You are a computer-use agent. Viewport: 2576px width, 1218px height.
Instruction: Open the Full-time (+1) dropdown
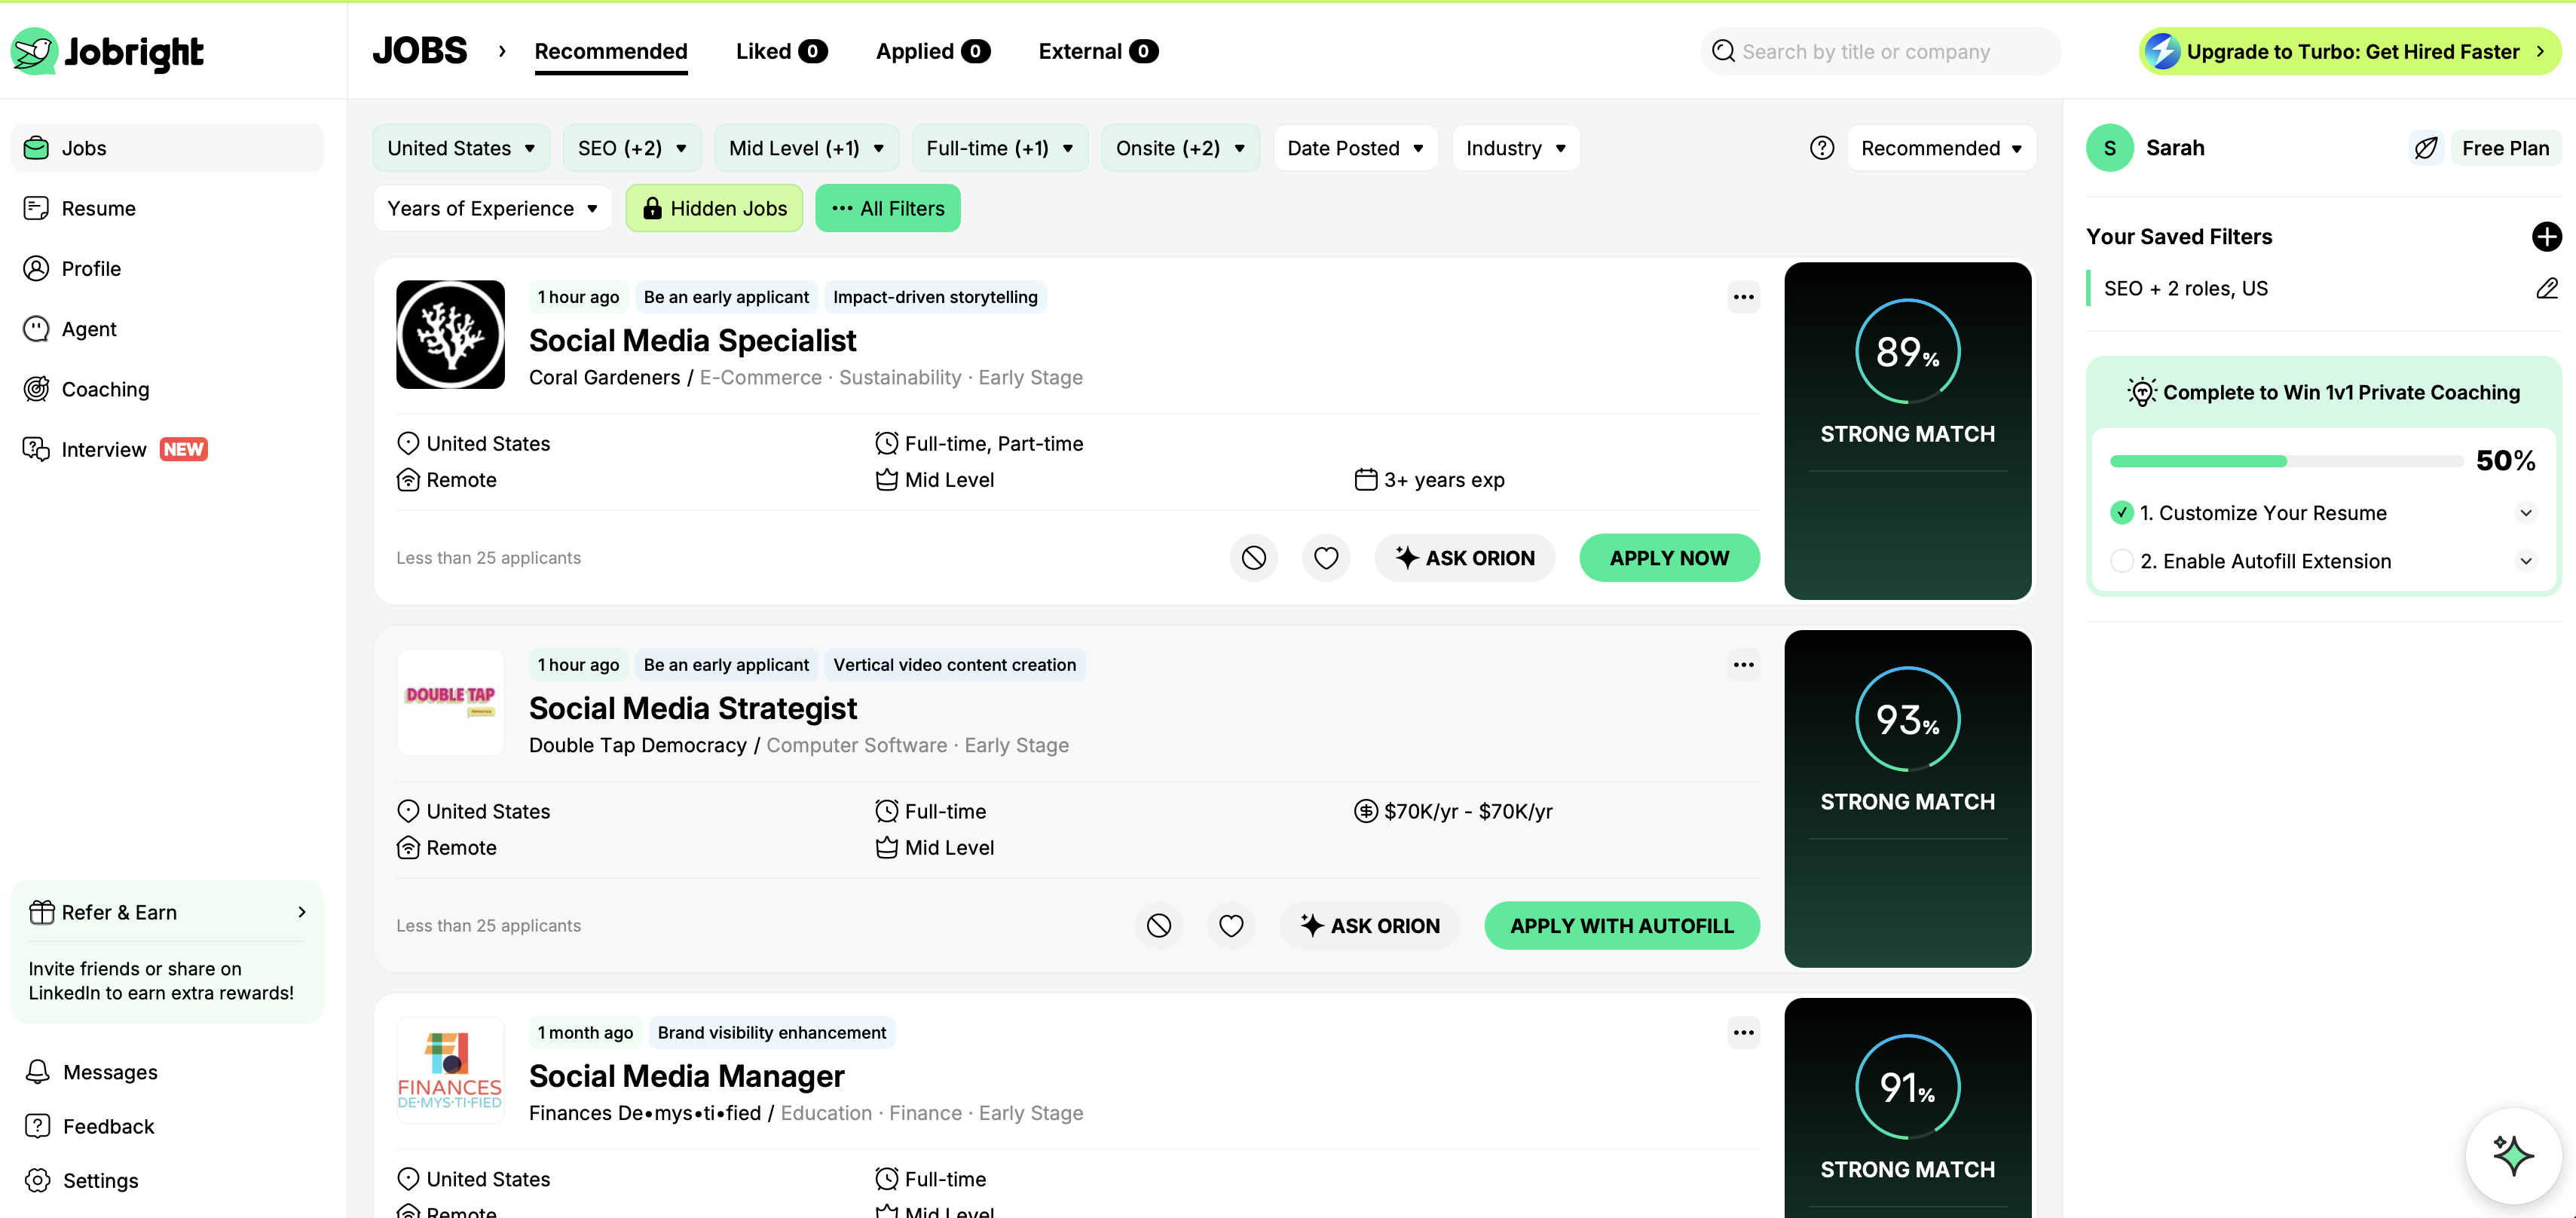click(x=1000, y=148)
